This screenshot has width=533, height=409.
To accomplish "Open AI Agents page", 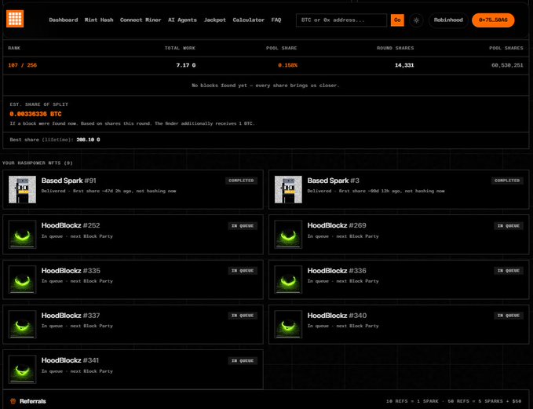I will click(182, 20).
